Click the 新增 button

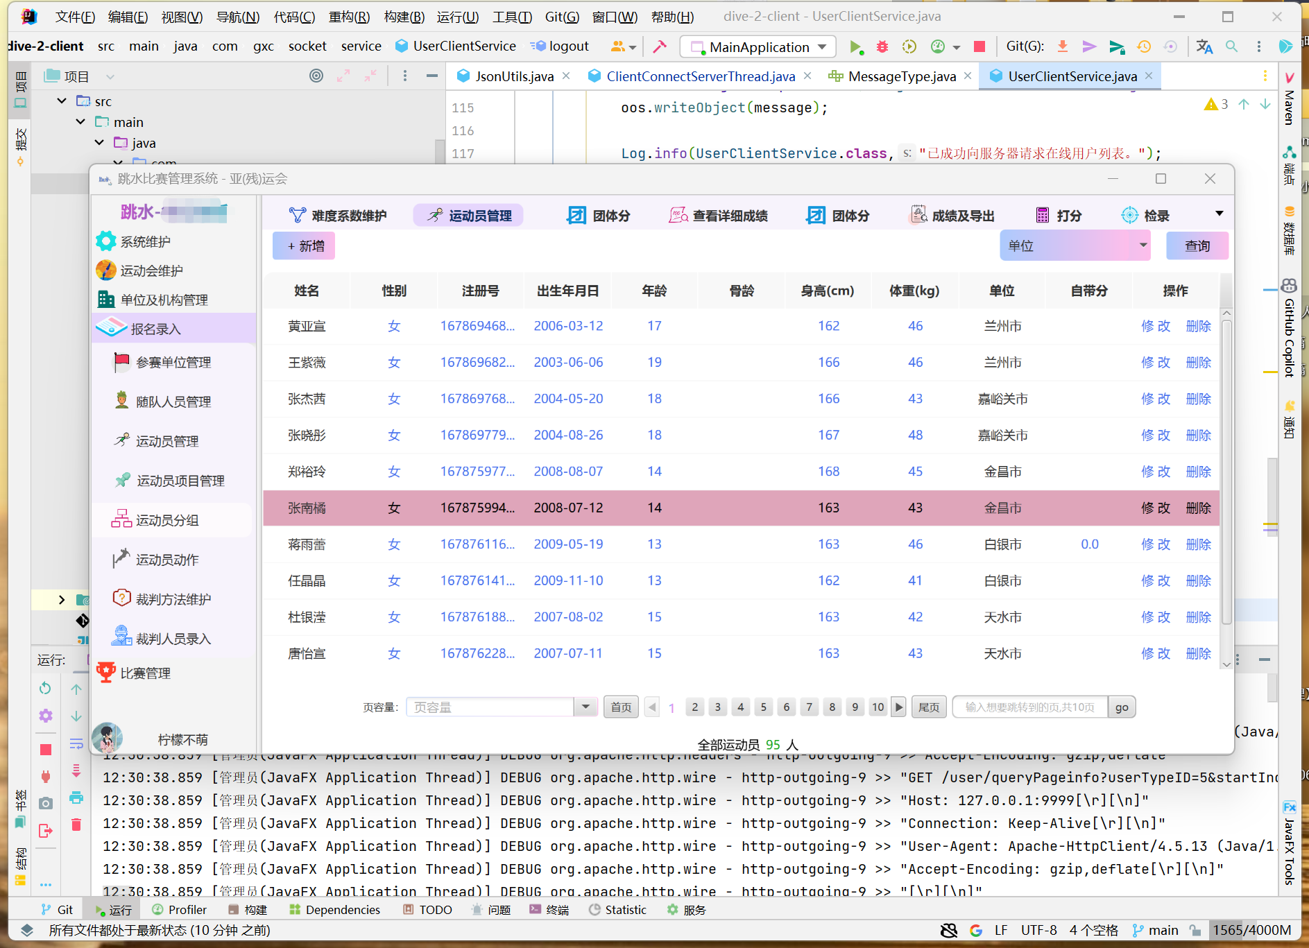pyautogui.click(x=304, y=245)
